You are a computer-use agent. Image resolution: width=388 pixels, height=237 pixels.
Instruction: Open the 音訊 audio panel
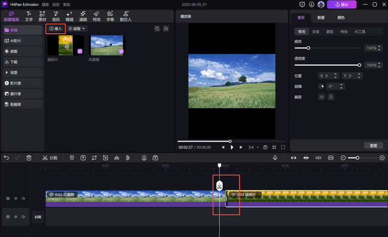[56, 15]
